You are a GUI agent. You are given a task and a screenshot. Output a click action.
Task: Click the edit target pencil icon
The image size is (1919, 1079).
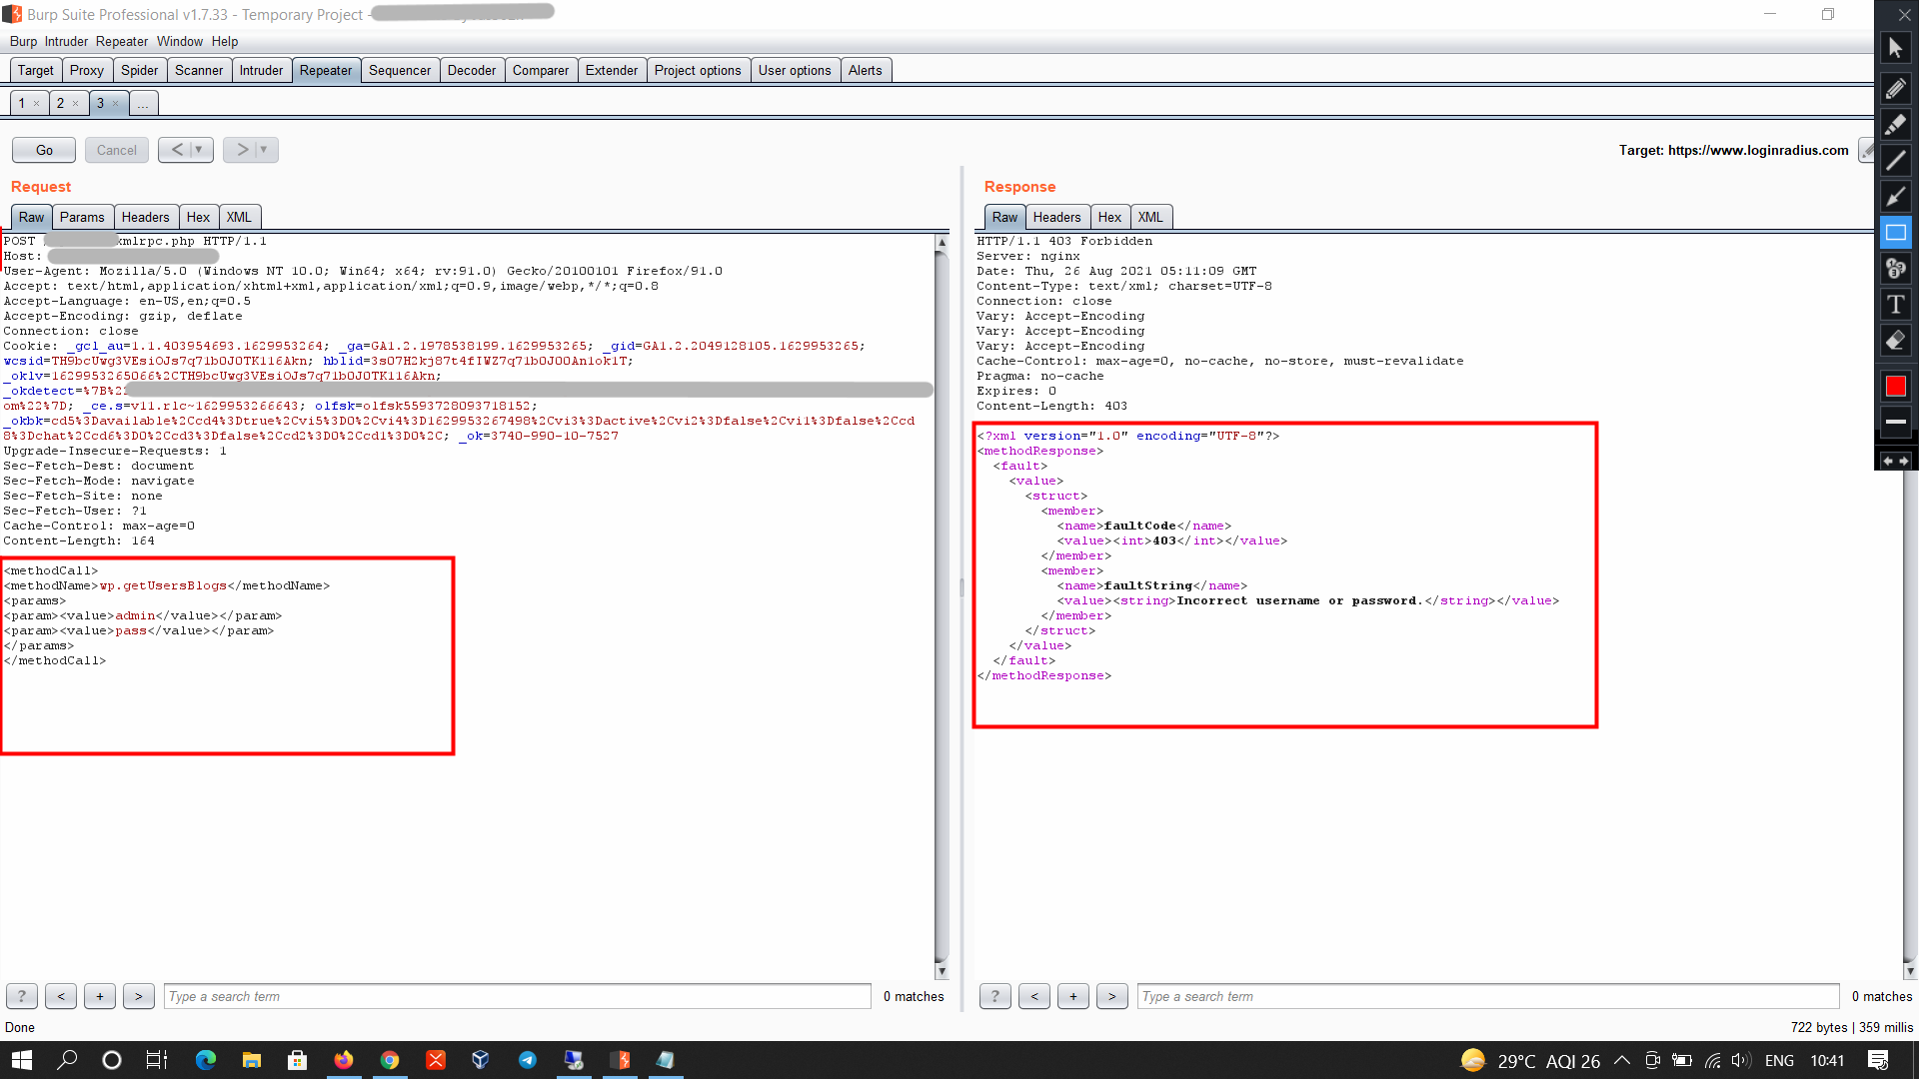[1865, 150]
